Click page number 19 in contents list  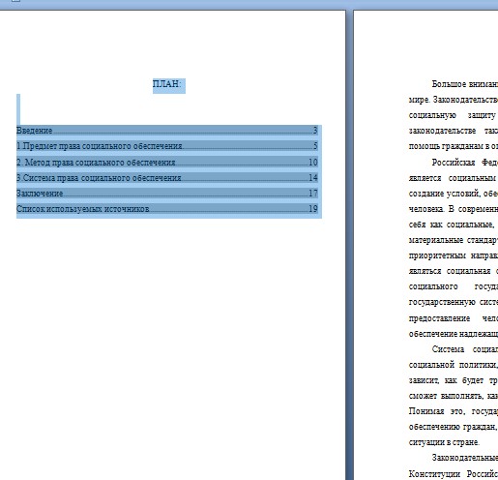313,209
